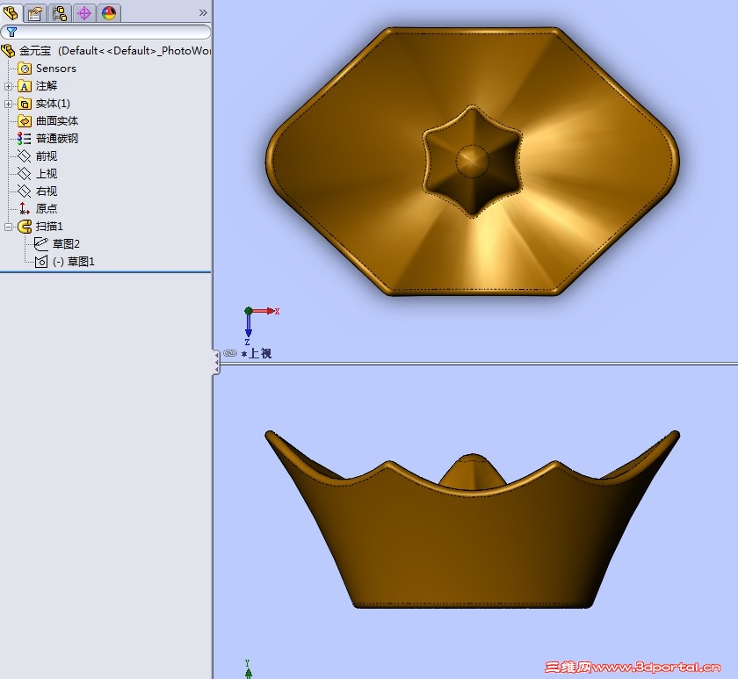
Task: Click the 草图1 sketch icon
Action: point(41,262)
